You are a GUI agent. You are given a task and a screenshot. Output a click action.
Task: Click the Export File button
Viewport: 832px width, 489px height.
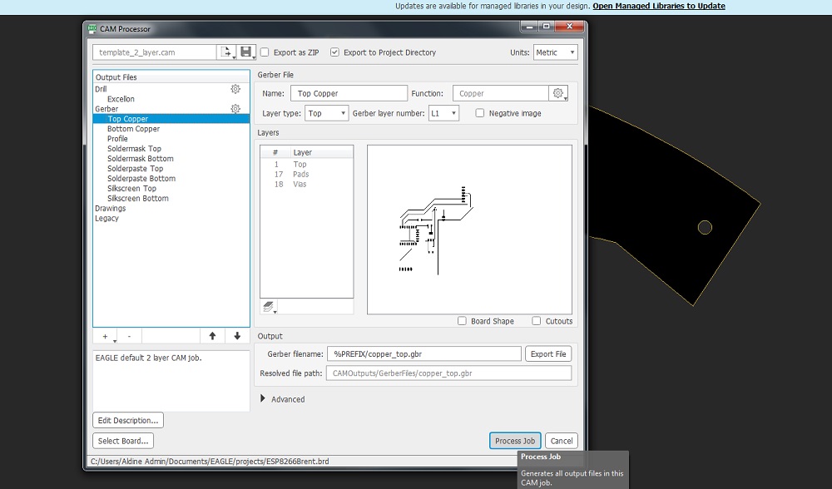(x=548, y=353)
